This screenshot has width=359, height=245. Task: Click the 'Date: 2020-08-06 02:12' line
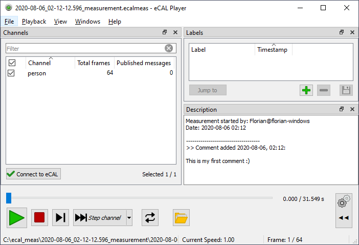[216, 128]
